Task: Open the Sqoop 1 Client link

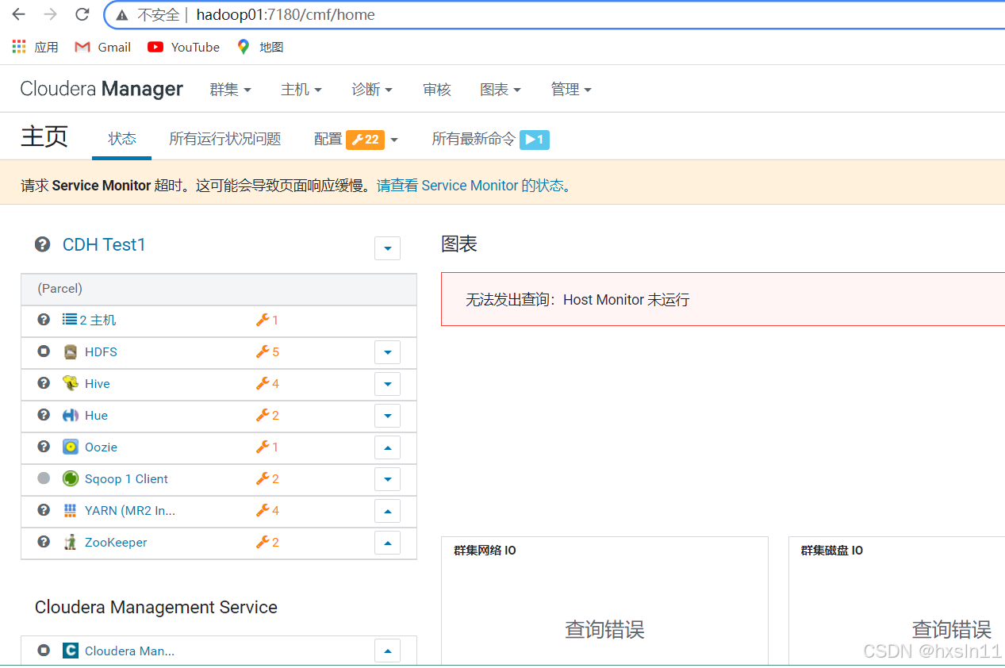Action: pyautogui.click(x=126, y=478)
